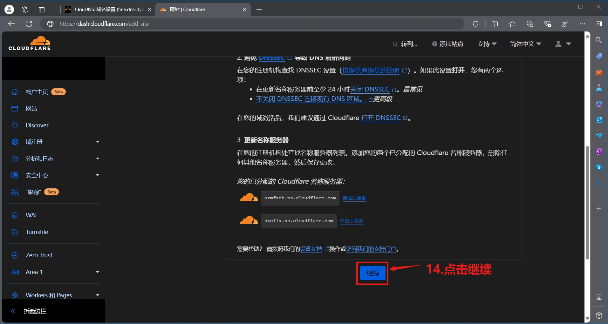Screen dimensions: 608x324
Task: Select the armfazh.ns.cloudflare.com nameserver text
Action: tap(300, 198)
